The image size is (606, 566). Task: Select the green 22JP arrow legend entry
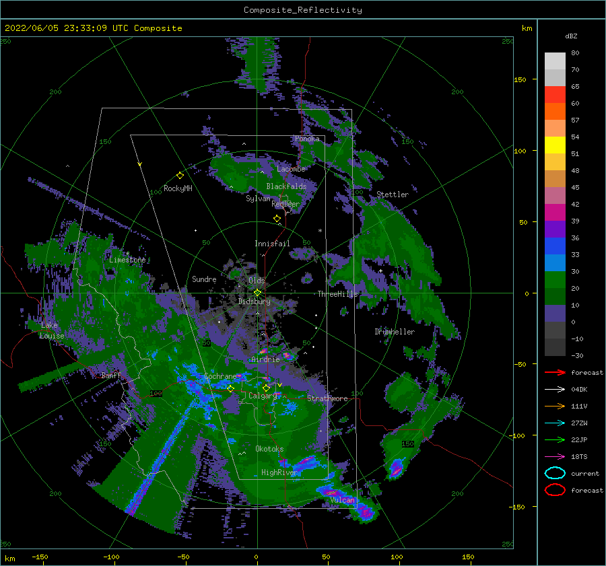pyautogui.click(x=555, y=439)
